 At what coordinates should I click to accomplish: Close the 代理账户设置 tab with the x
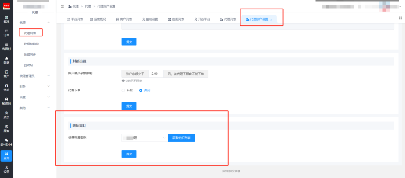pyautogui.click(x=271, y=20)
